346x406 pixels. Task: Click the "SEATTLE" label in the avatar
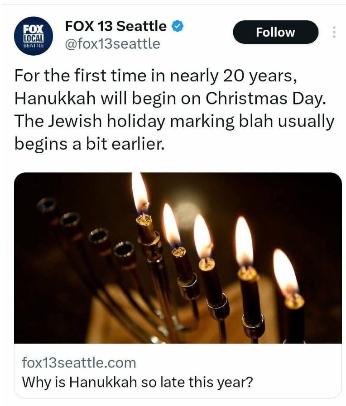pyautogui.click(x=34, y=45)
